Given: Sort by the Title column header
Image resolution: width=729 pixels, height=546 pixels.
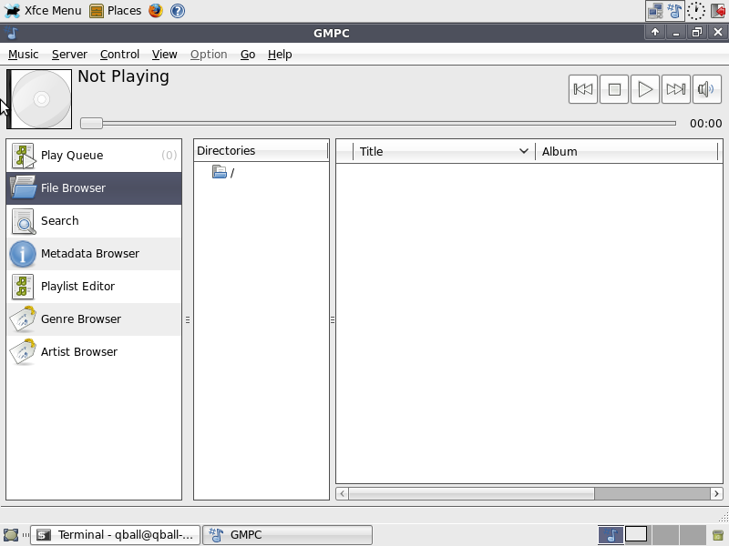Looking at the screenshot, I should click(444, 151).
